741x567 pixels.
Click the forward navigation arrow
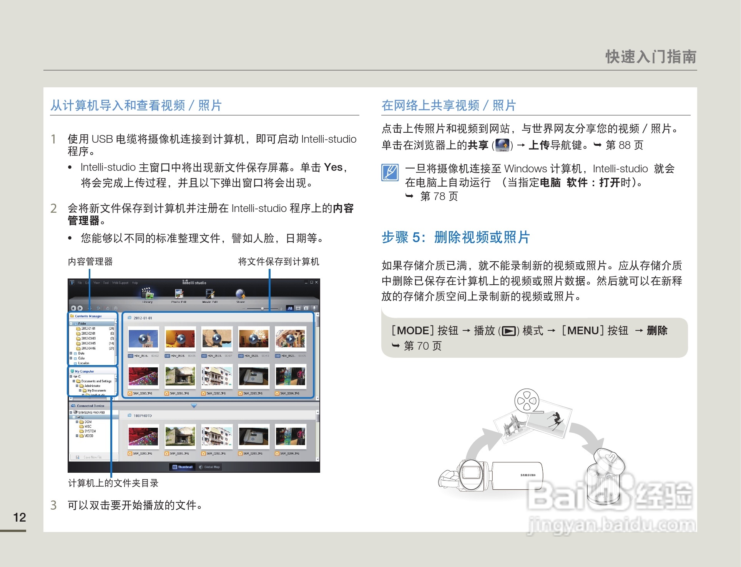tap(80, 308)
